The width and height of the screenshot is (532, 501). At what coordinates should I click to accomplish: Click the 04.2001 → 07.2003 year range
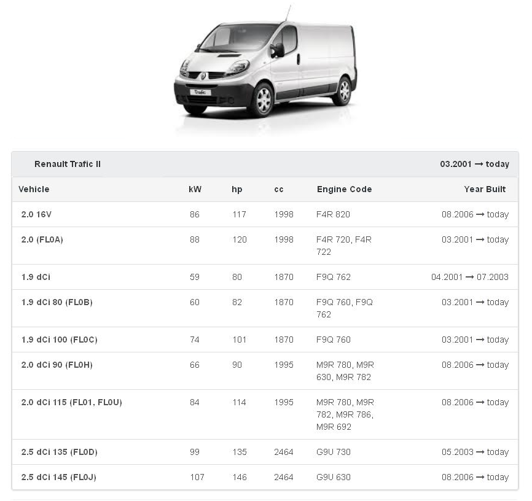[x=470, y=277]
